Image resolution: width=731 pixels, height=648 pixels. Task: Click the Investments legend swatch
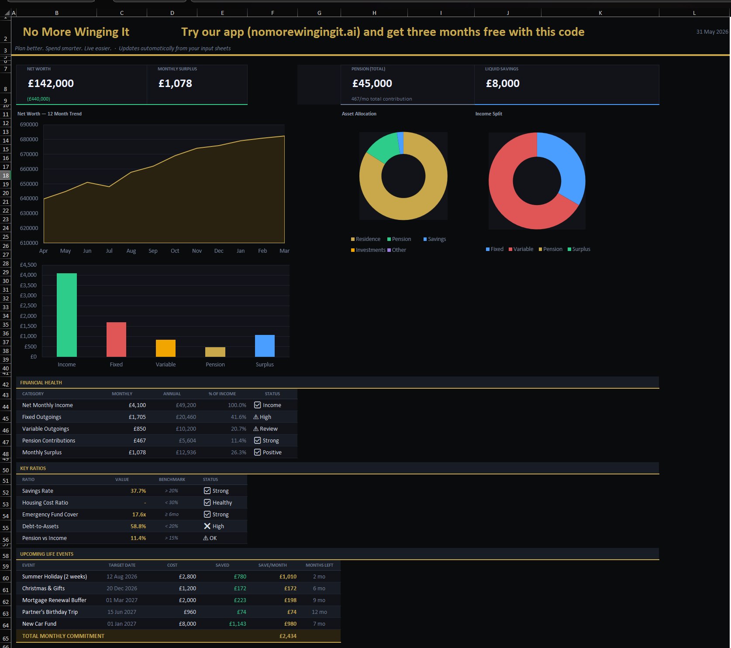353,250
